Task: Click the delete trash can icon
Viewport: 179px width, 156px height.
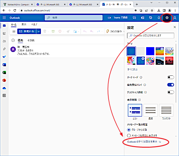Action: pyautogui.click(x=45, y=31)
